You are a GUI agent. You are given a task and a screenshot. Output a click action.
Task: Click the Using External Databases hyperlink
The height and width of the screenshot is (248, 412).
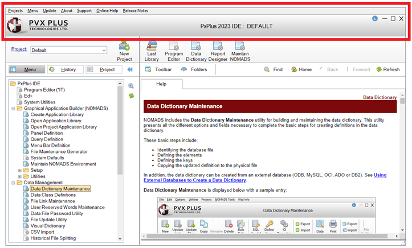(x=380, y=175)
